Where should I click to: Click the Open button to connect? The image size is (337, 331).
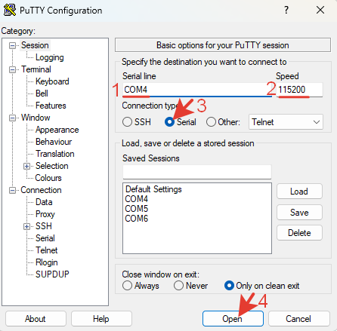[x=233, y=319]
